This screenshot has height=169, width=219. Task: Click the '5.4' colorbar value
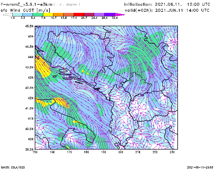tap(33, 18)
